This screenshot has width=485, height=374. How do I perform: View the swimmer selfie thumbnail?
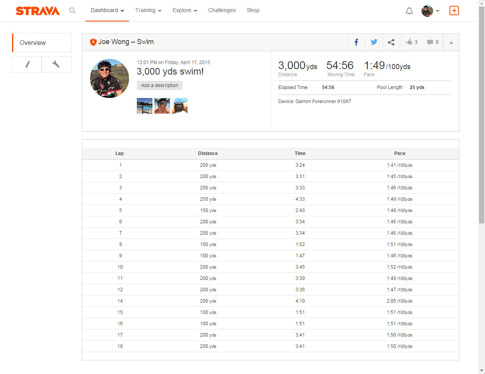162,106
